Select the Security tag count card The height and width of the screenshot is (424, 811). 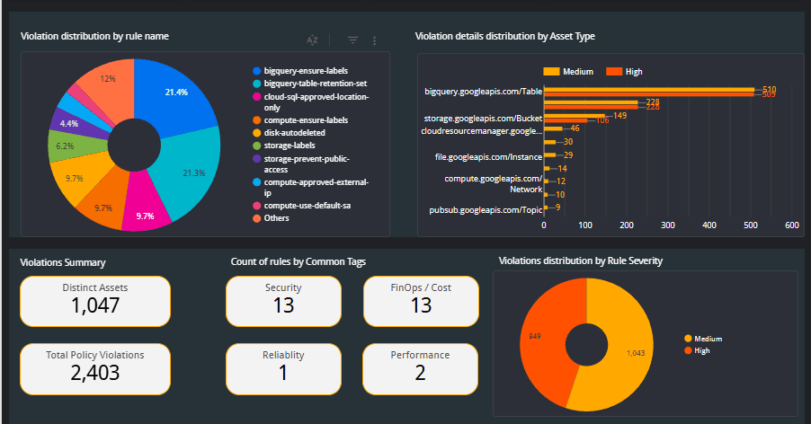[283, 301]
